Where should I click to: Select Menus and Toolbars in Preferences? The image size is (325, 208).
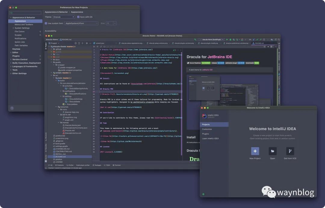tap(24, 25)
